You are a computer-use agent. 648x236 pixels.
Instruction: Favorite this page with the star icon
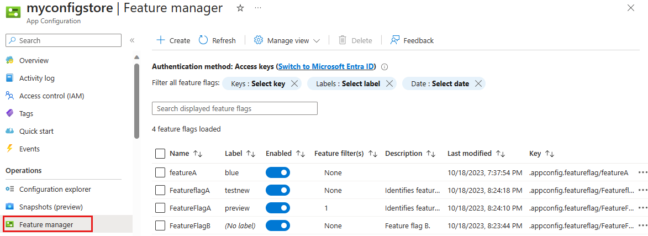point(240,8)
